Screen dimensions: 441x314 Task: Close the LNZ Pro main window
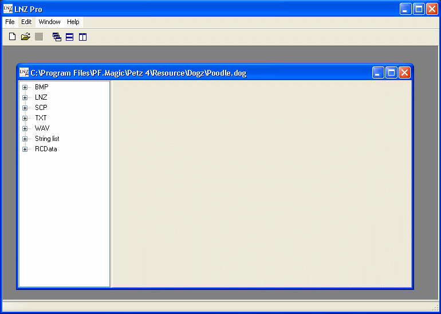coord(432,9)
